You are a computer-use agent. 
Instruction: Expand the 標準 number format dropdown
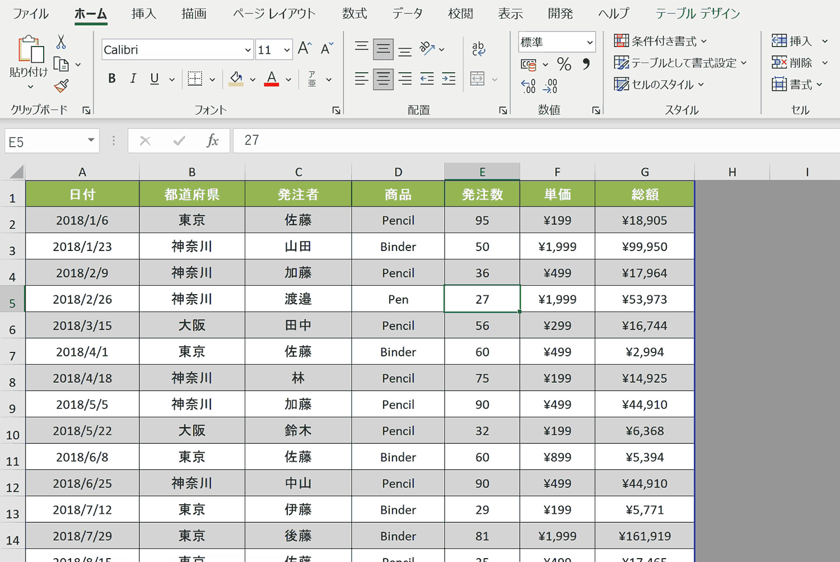click(x=589, y=41)
